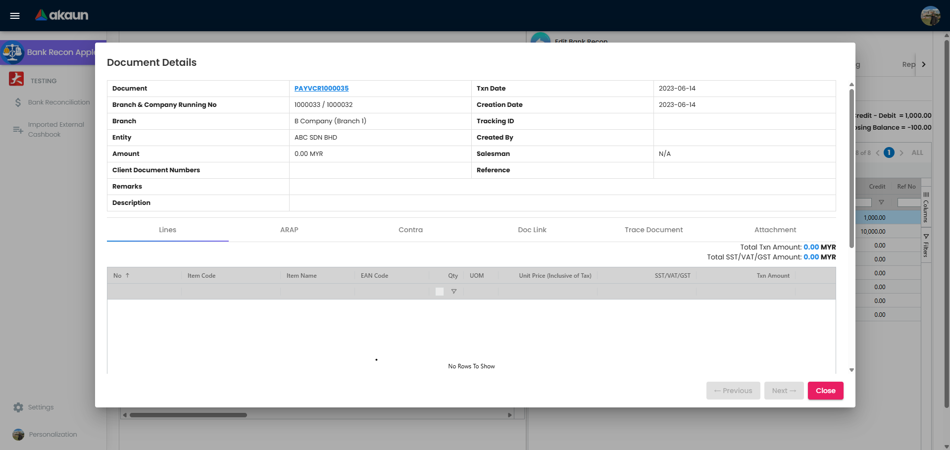Open Imported External Cashbook menu item
The image size is (950, 450).
click(x=56, y=130)
